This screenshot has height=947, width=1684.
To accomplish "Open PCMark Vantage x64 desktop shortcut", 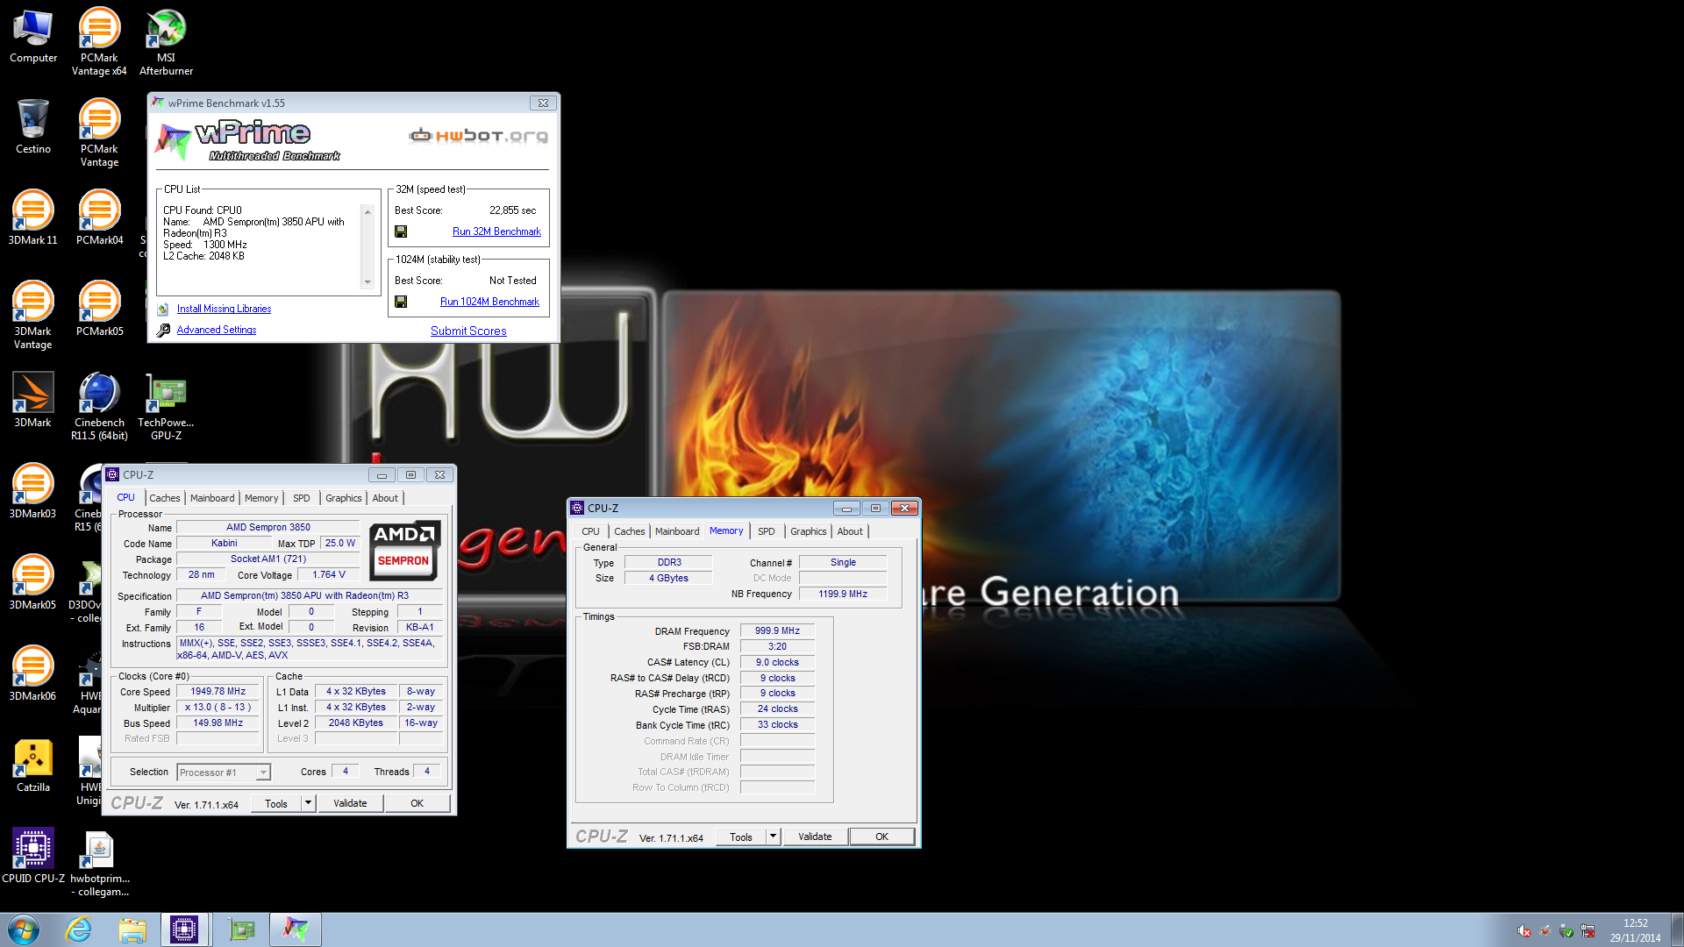I will [x=99, y=42].
